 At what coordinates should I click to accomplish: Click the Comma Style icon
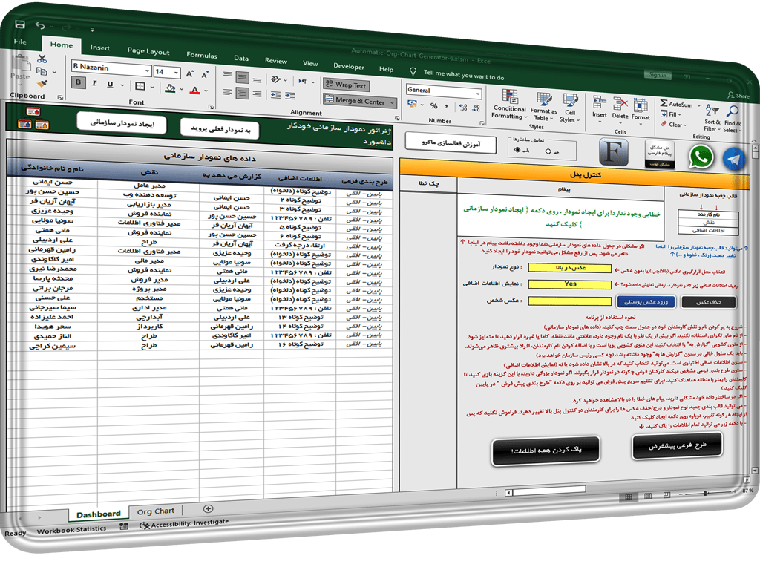coord(446,106)
